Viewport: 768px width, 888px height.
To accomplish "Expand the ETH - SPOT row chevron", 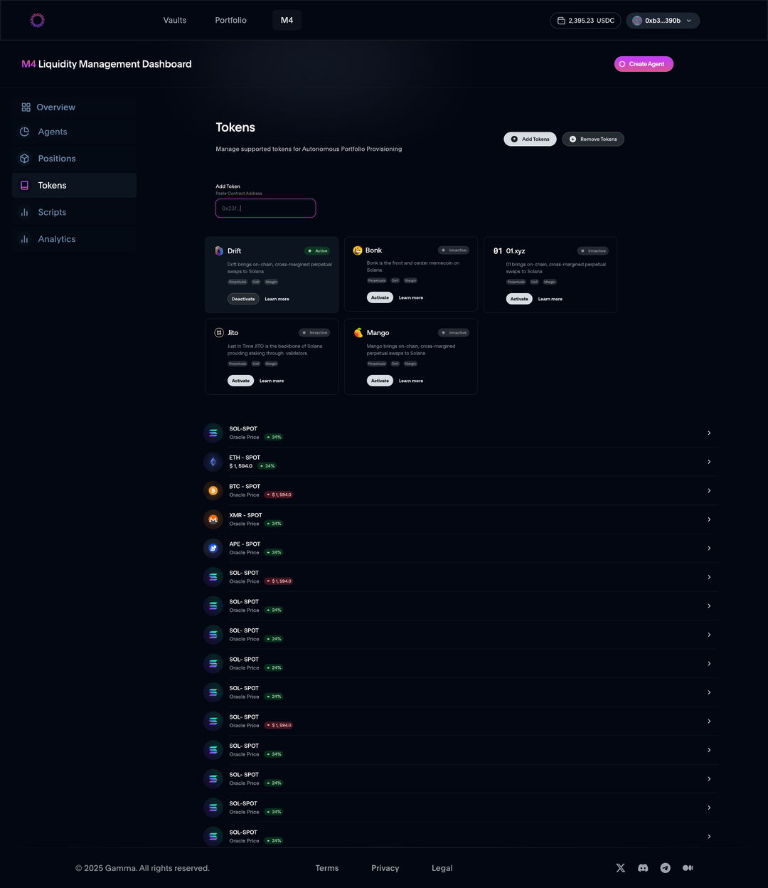I will click(x=709, y=462).
